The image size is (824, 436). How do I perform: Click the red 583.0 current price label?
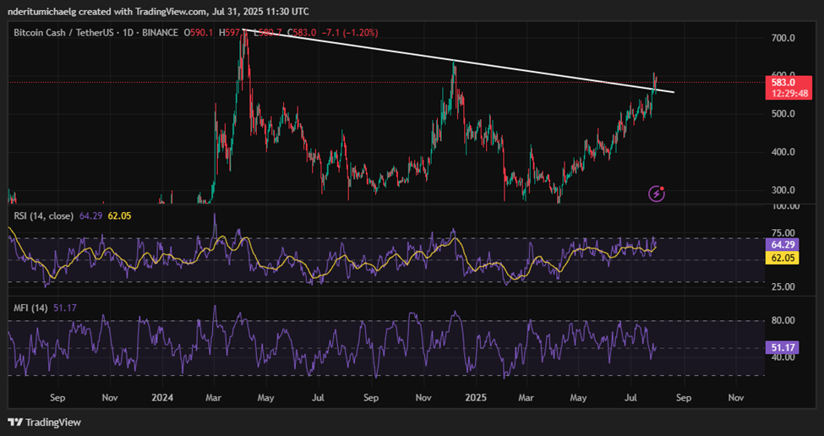click(x=783, y=82)
